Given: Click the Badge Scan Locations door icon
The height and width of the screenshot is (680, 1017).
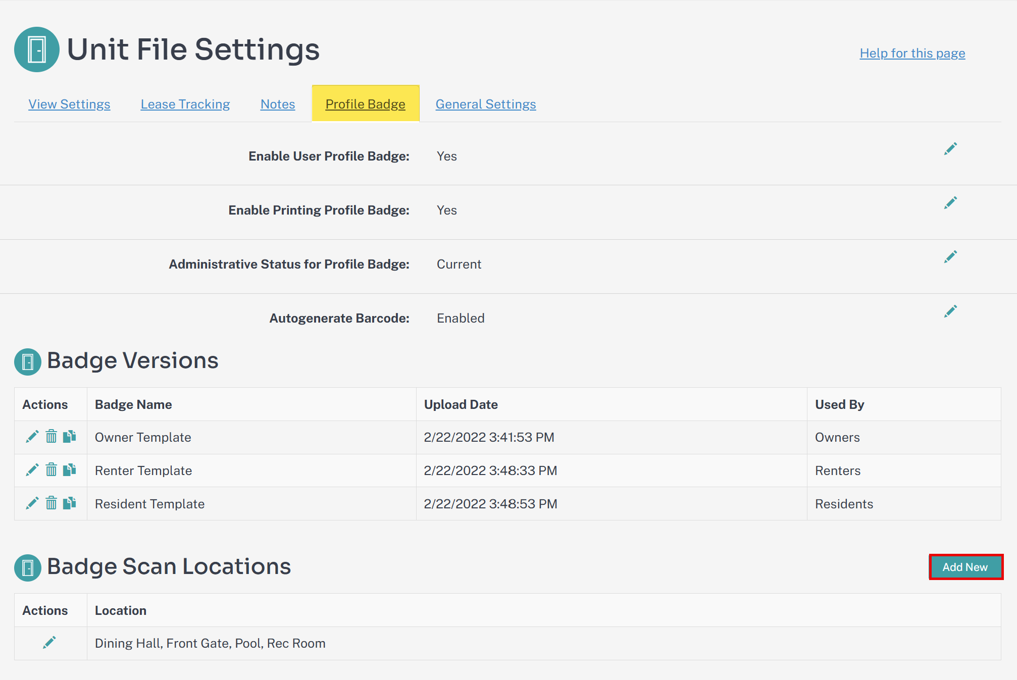Looking at the screenshot, I should click(x=28, y=568).
